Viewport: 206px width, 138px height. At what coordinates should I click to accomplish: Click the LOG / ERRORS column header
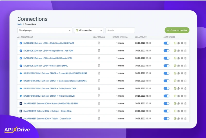tap(99, 37)
